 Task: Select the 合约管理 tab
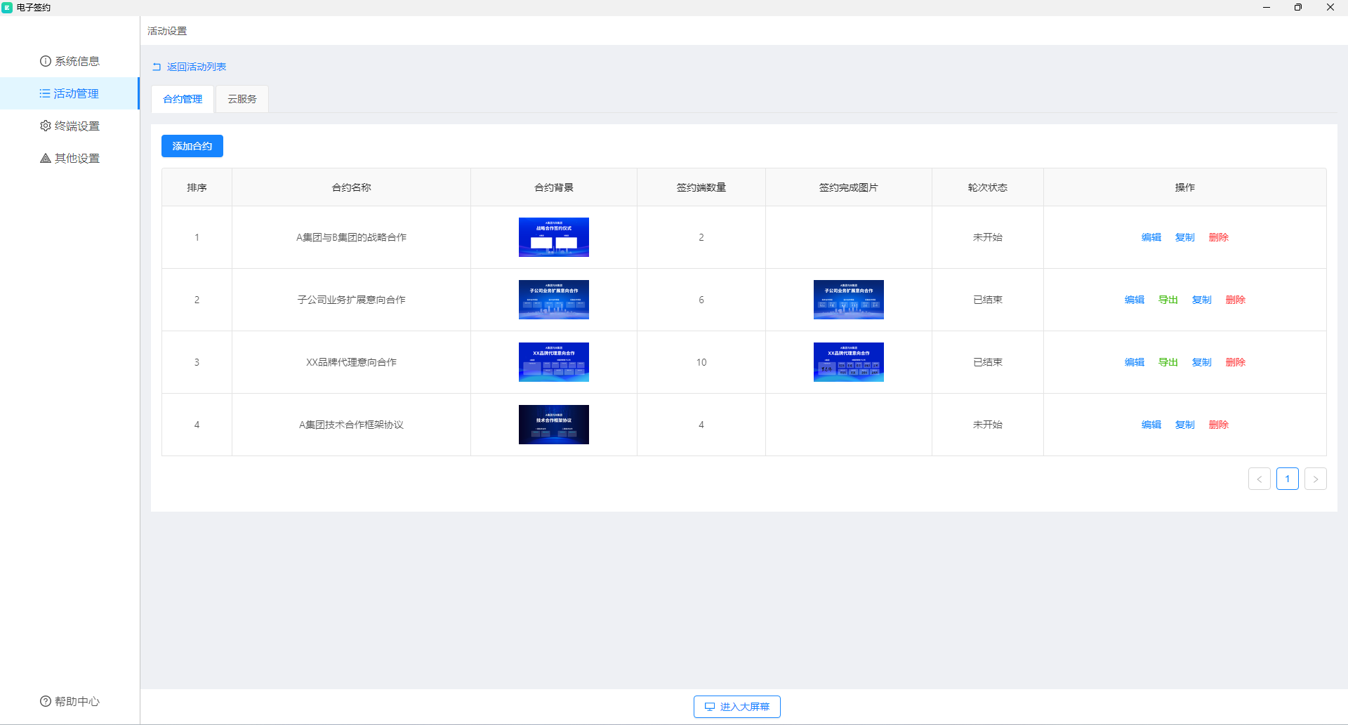(x=183, y=99)
